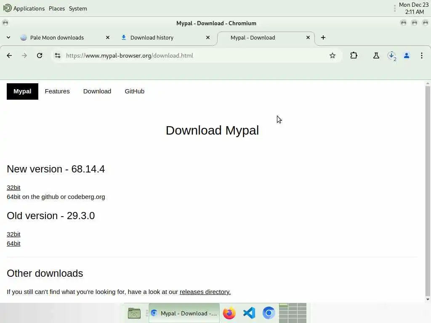Open the Applications menu
The height and width of the screenshot is (323, 431).
[29, 8]
